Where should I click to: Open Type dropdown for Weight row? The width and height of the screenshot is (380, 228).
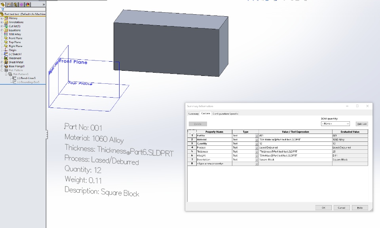[x=256, y=156]
